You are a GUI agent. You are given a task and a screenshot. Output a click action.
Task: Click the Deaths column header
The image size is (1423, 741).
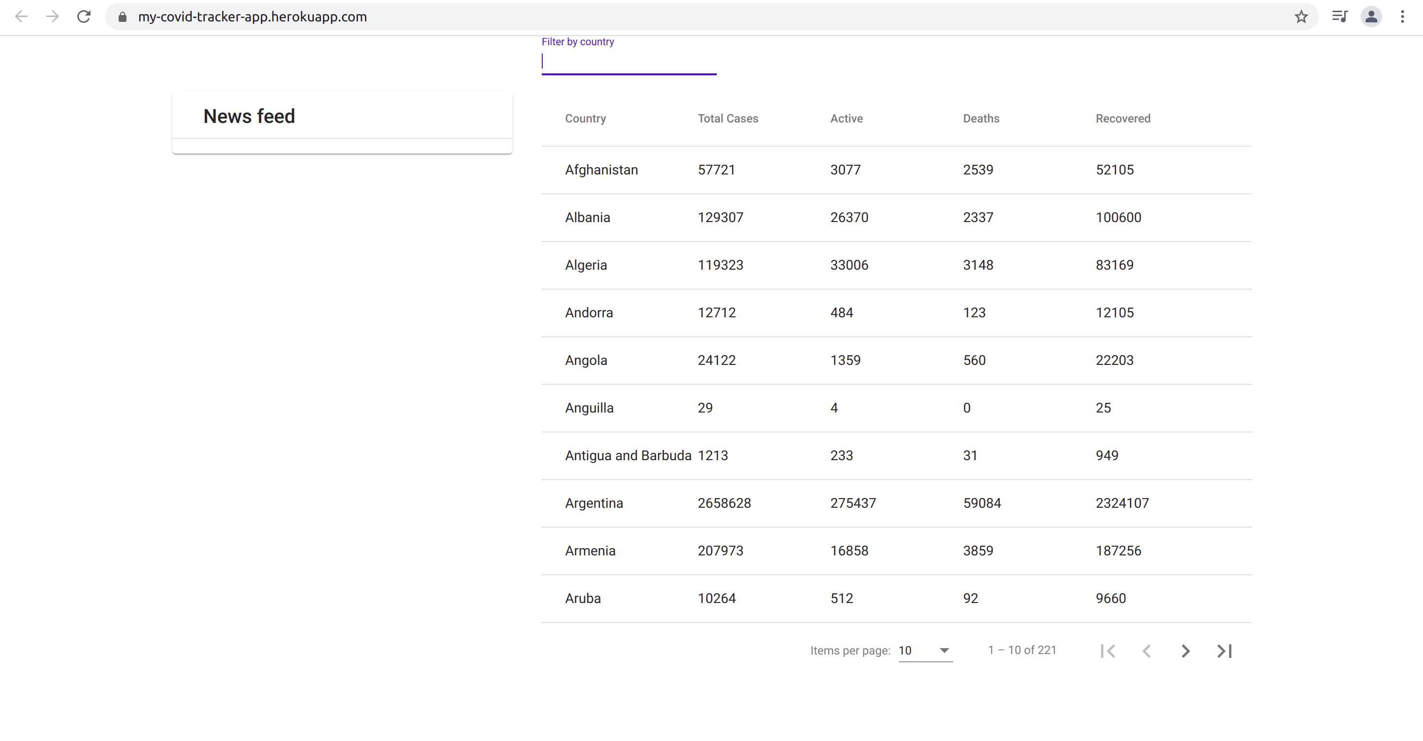click(x=981, y=119)
